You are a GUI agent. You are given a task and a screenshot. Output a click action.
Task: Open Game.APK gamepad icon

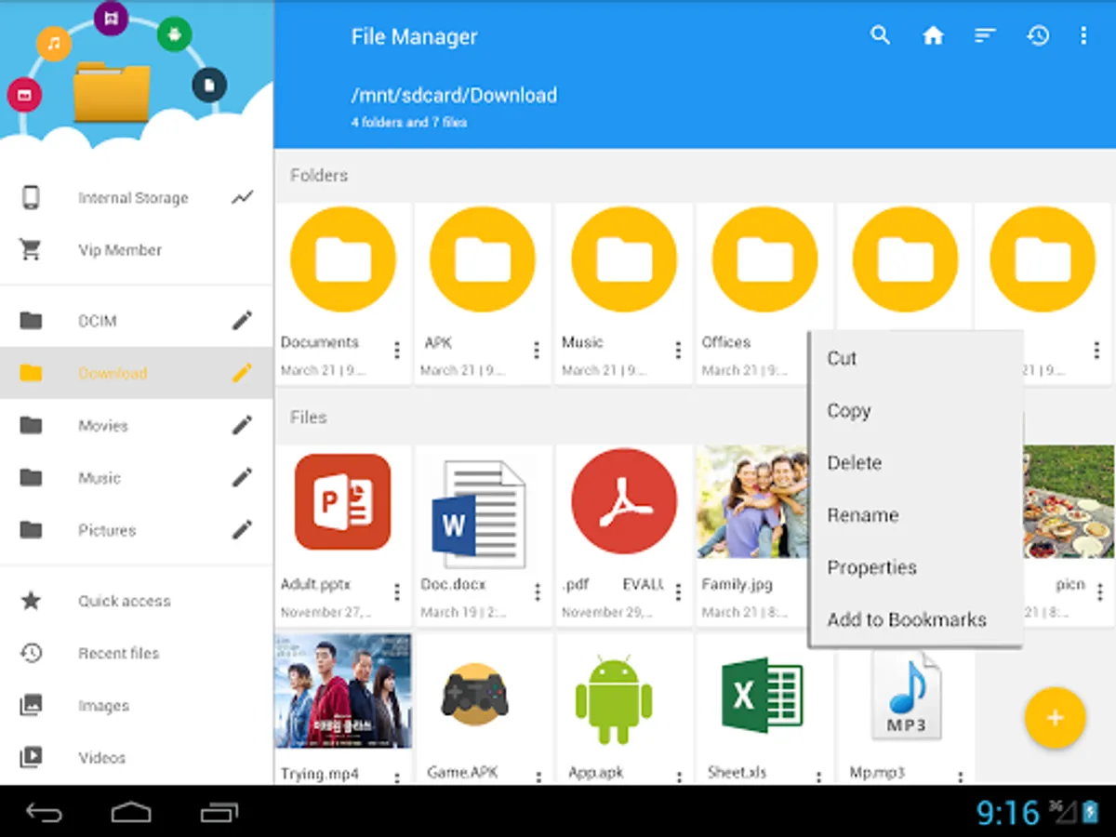474,696
